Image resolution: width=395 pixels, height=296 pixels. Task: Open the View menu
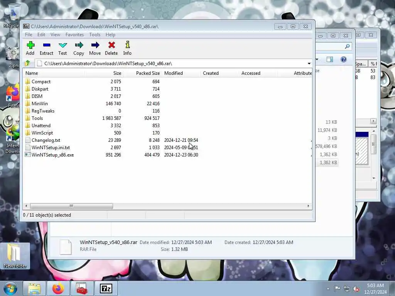(55, 35)
